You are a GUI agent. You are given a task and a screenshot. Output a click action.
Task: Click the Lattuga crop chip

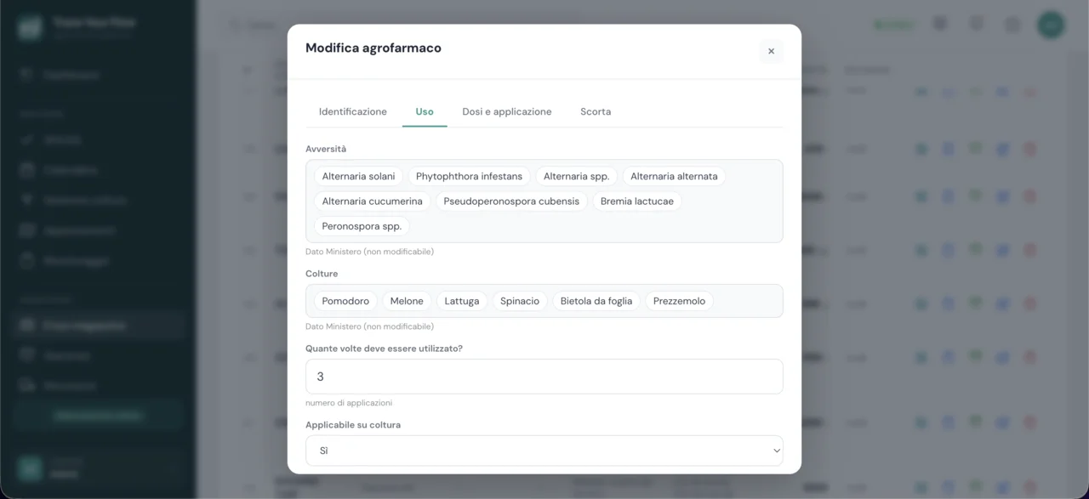462,301
